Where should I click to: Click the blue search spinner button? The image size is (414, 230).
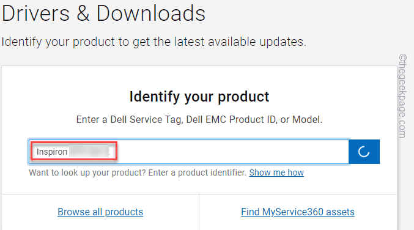coord(364,152)
